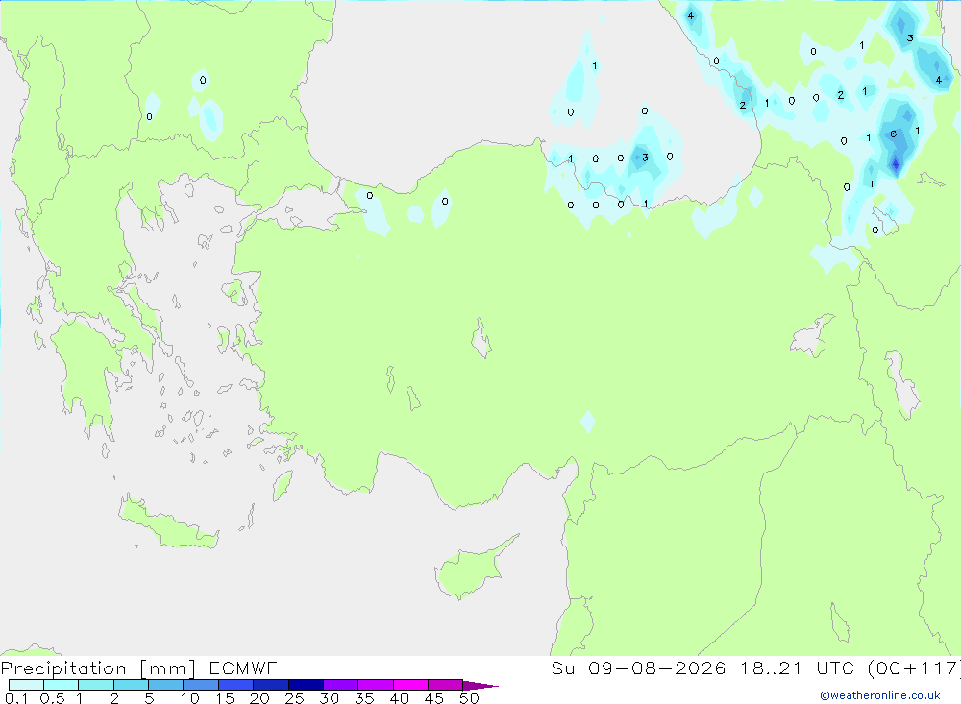This screenshot has width=961, height=704.
Task: Click the '(00+117)' forecast offset text
Action: tap(915, 668)
